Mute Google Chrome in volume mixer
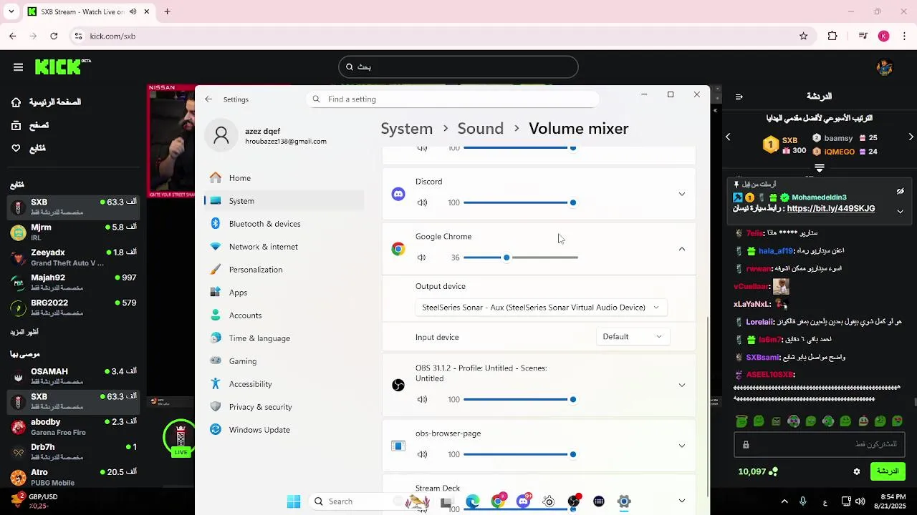 point(422,257)
